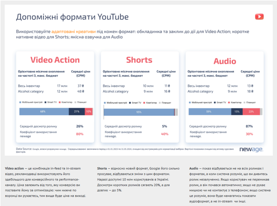Click the "87%" average view-through in Audio
The image size is (277, 206).
tap(249, 126)
